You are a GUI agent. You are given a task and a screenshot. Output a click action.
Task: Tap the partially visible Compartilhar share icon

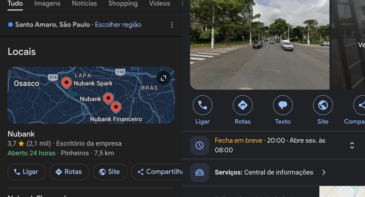coord(360,105)
